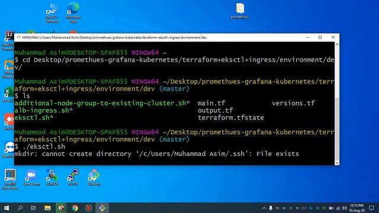Click terraform.tfstate in the ls output
The height and width of the screenshot is (213, 379).
pos(231,118)
